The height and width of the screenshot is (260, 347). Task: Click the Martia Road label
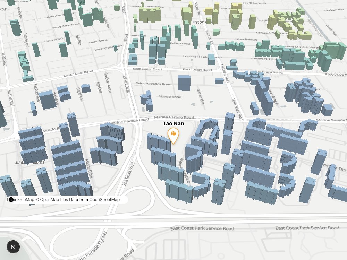pos(170,97)
